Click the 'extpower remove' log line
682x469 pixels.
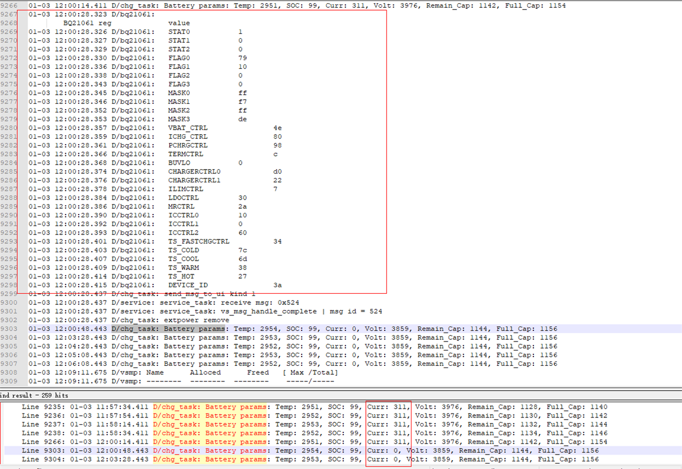coord(129,320)
